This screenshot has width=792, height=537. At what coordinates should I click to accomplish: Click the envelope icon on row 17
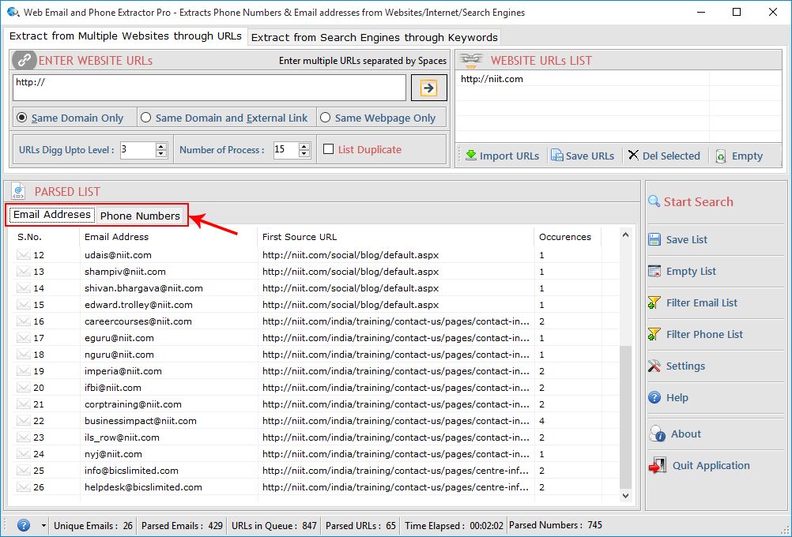[23, 338]
